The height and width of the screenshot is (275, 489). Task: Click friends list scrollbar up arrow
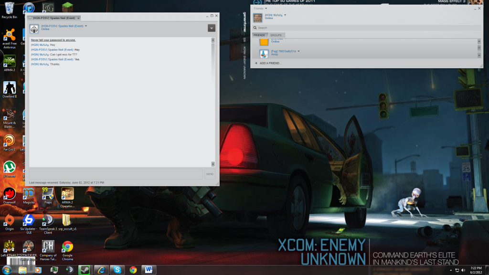pyautogui.click(x=479, y=41)
